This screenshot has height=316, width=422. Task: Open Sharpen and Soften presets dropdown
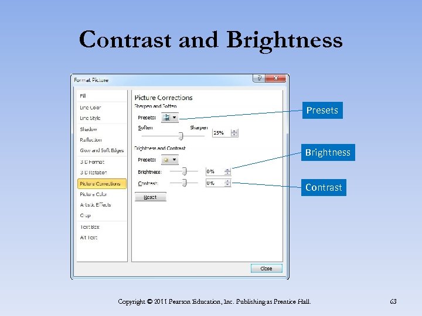tap(170, 118)
